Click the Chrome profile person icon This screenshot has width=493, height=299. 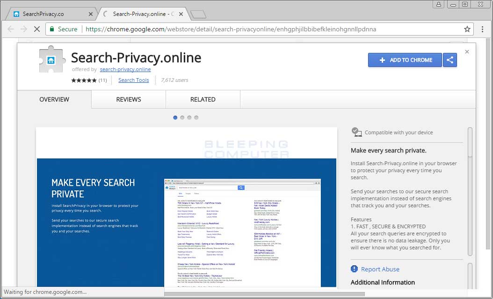438,4
